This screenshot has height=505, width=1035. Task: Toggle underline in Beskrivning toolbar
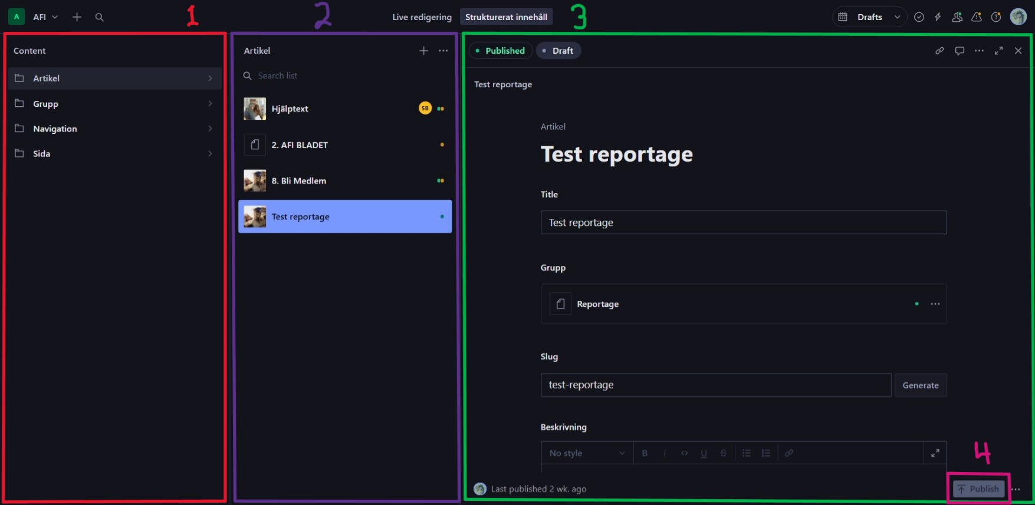pos(704,453)
